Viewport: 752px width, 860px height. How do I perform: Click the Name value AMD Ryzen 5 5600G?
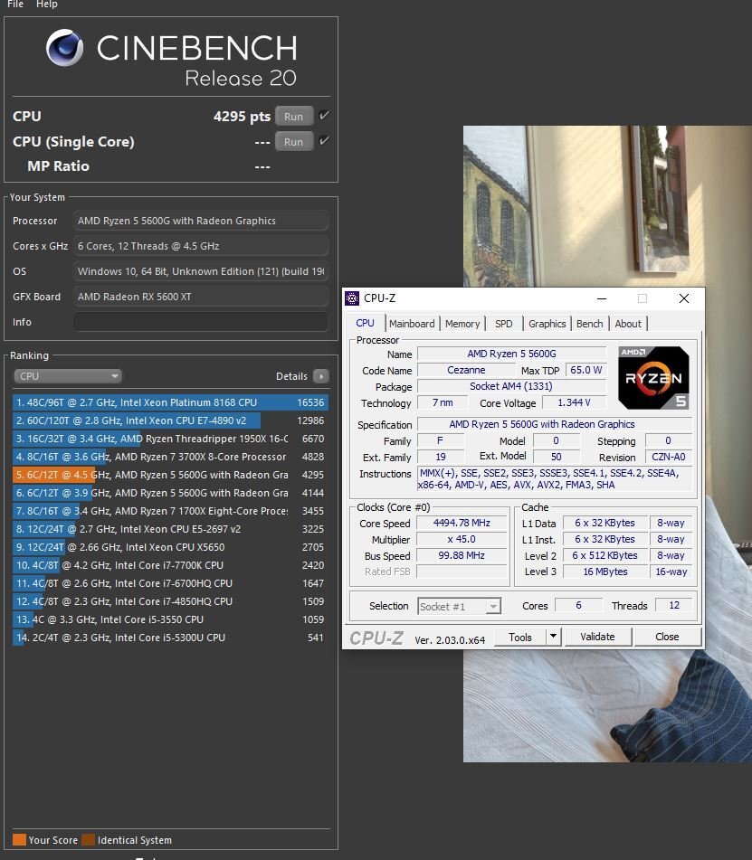[511, 354]
